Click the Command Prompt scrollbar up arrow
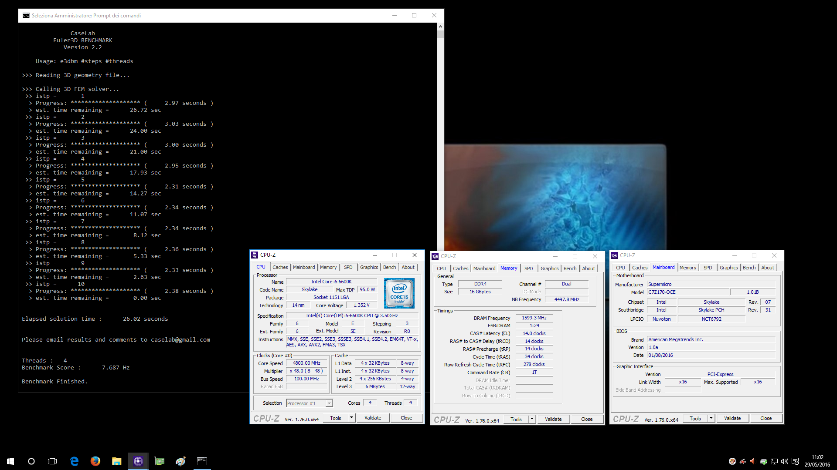The image size is (837, 470). [440, 26]
